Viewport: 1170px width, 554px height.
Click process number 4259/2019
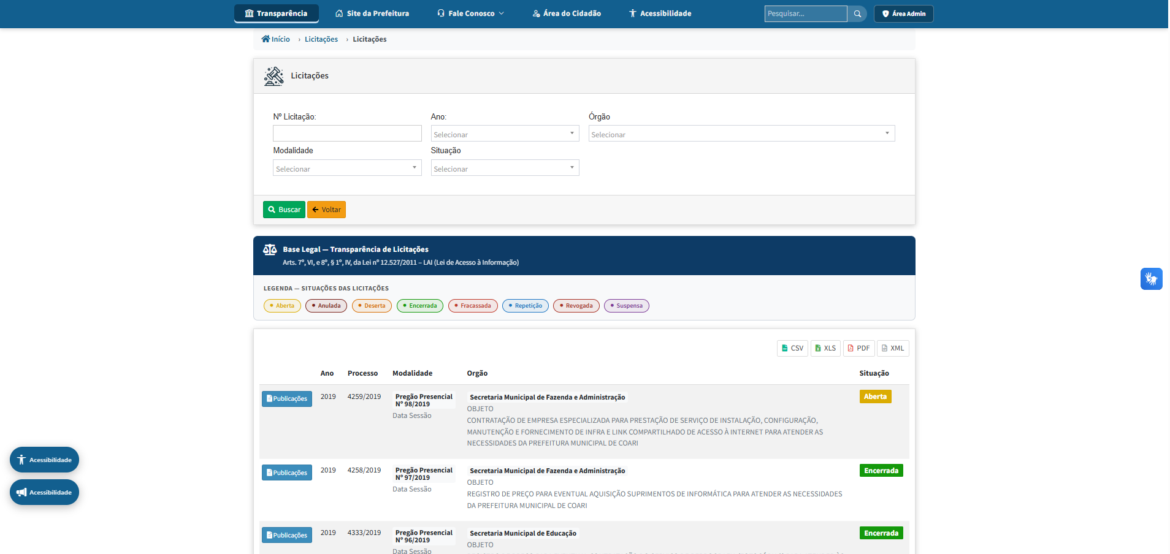tap(364, 397)
